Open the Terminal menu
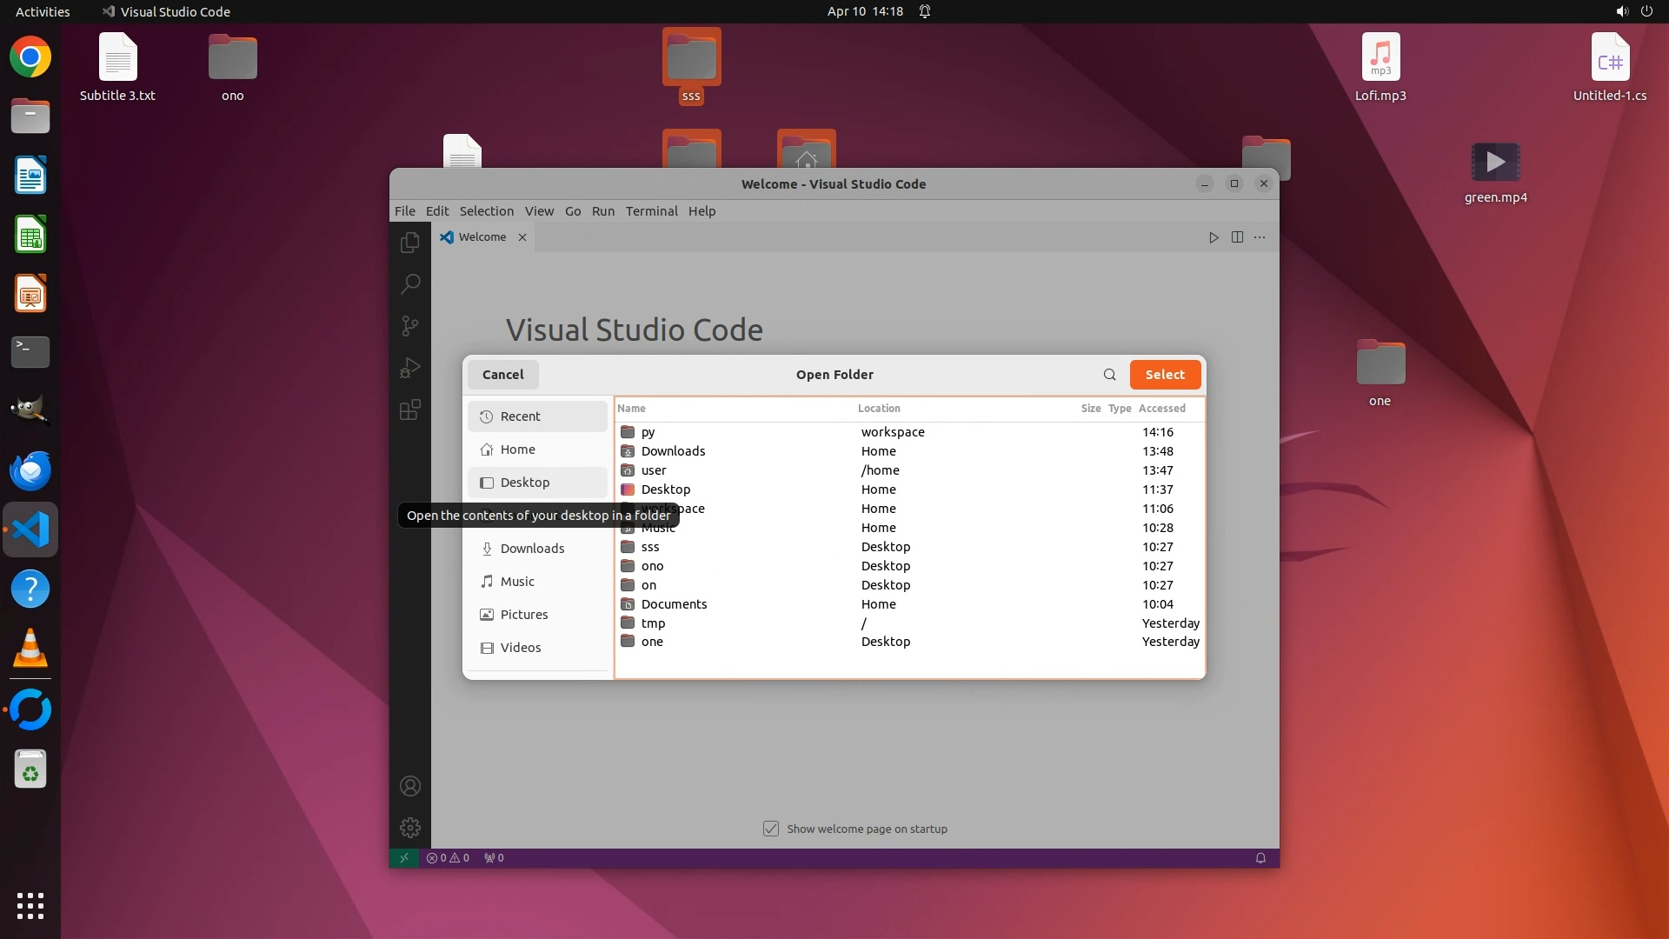Screen dimensions: 1669x939 651,211
